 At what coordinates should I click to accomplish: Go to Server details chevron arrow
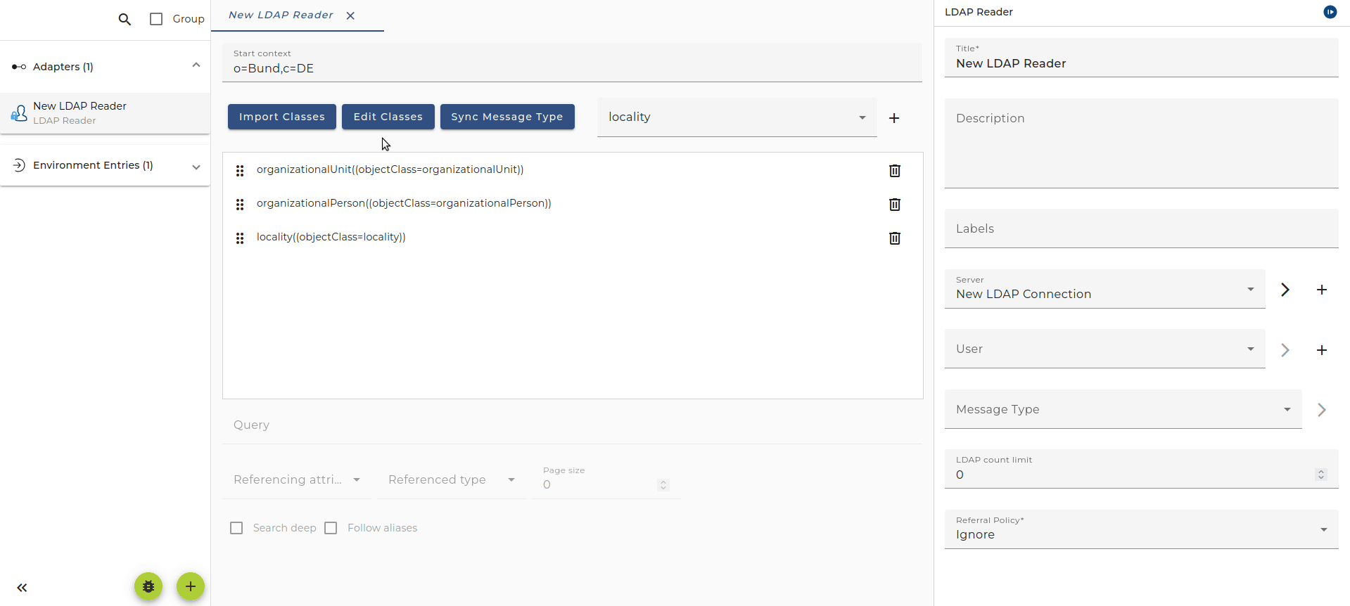coord(1285,290)
